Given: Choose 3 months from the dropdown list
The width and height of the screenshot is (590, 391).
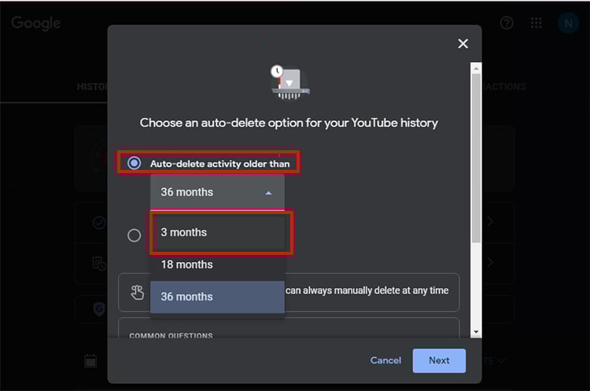Looking at the screenshot, I should click(217, 232).
